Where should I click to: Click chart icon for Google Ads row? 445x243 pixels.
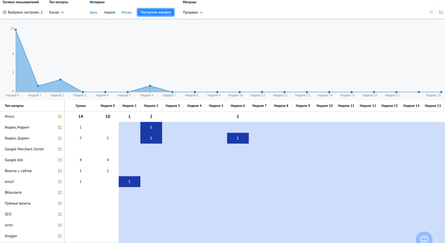[60, 160]
